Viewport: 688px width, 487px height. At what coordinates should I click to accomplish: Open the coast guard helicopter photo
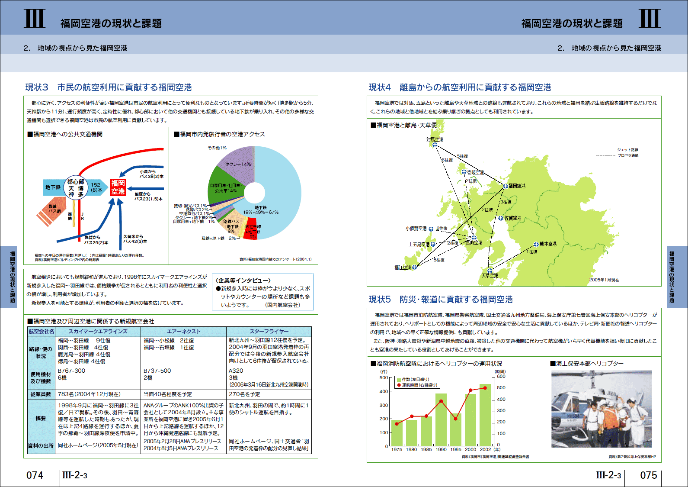pyautogui.click(x=601, y=409)
